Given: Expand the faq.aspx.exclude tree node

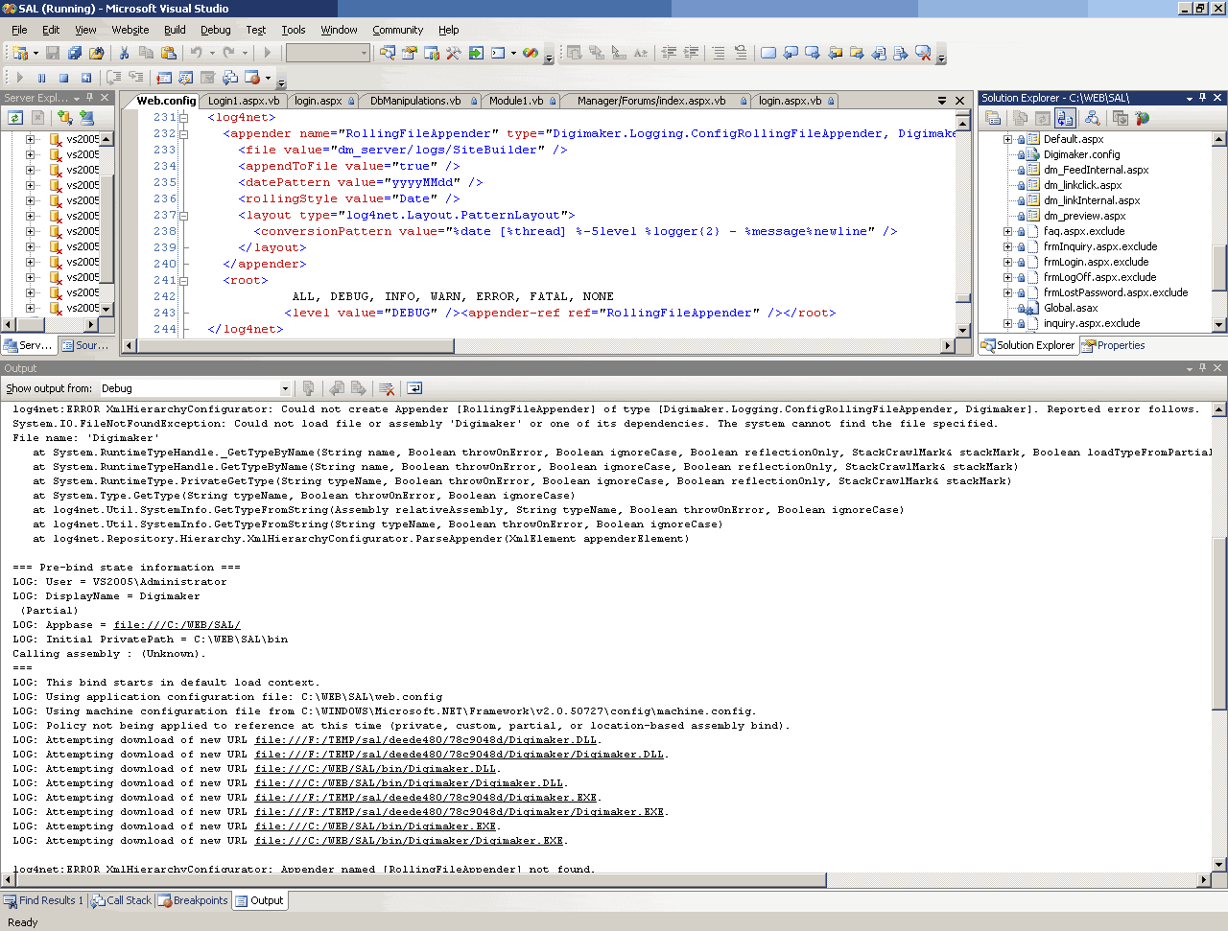Looking at the screenshot, I should click(1007, 231).
